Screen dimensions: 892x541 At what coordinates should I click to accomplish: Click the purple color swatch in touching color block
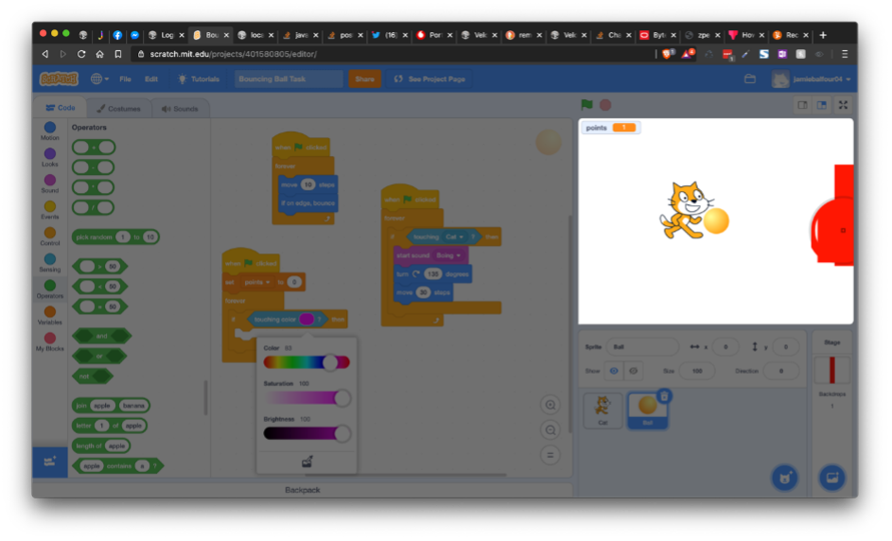click(x=306, y=319)
